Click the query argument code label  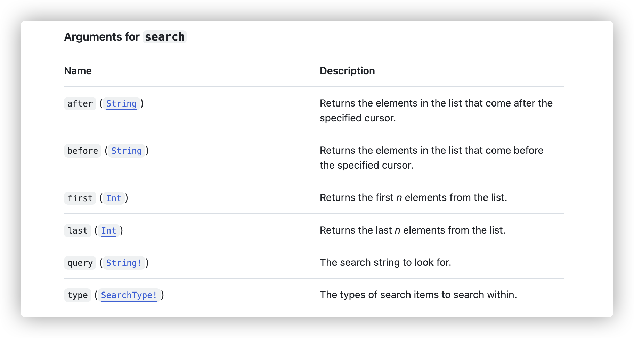tap(80, 263)
